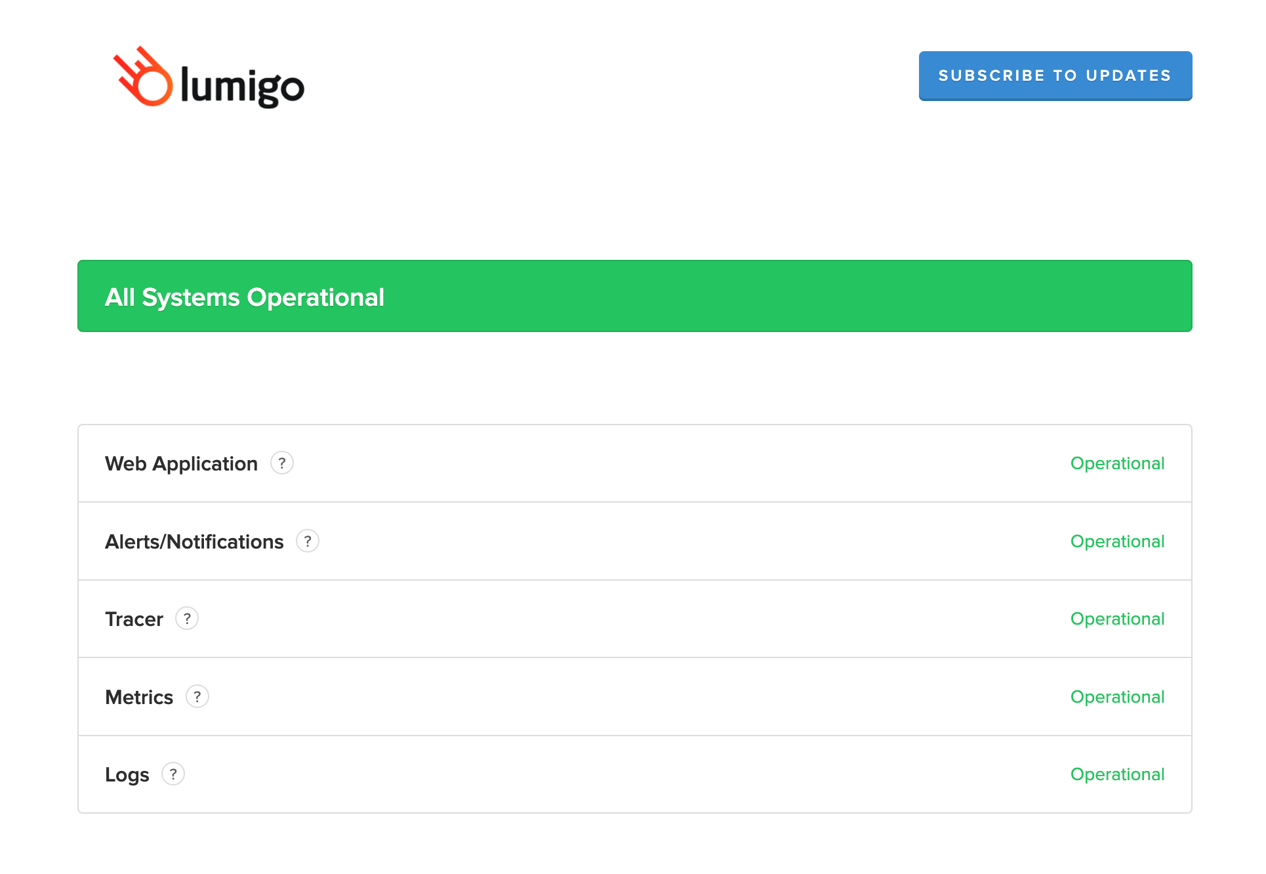Click Operational status for Alerts/Notifications
The height and width of the screenshot is (874, 1266).
click(x=1116, y=542)
